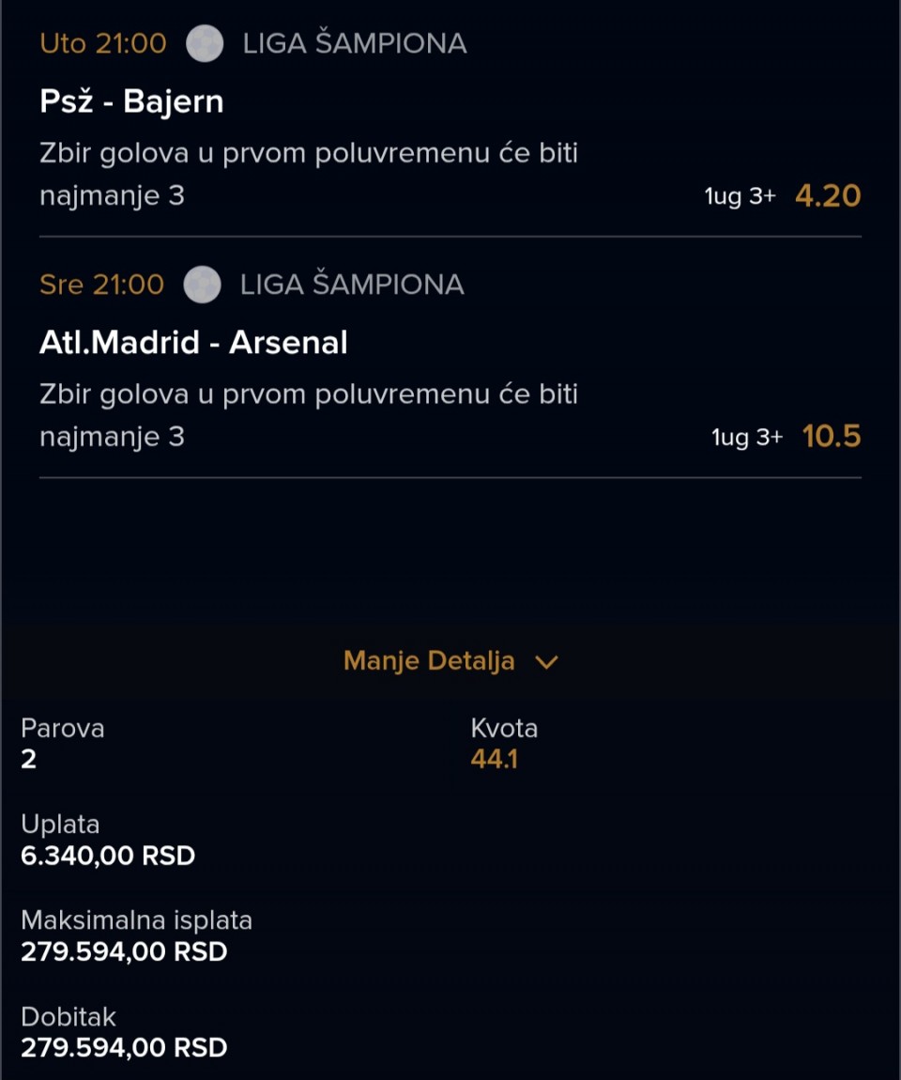The width and height of the screenshot is (901, 1080).
Task: Click the 1ug 3+ label for Atl.Madrid - Arsenal
Action: coord(746,438)
